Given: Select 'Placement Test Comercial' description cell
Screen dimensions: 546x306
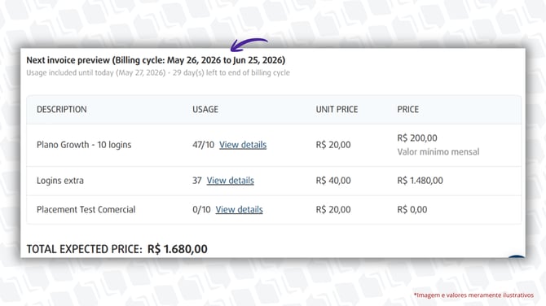Looking at the screenshot, I should point(86,209).
